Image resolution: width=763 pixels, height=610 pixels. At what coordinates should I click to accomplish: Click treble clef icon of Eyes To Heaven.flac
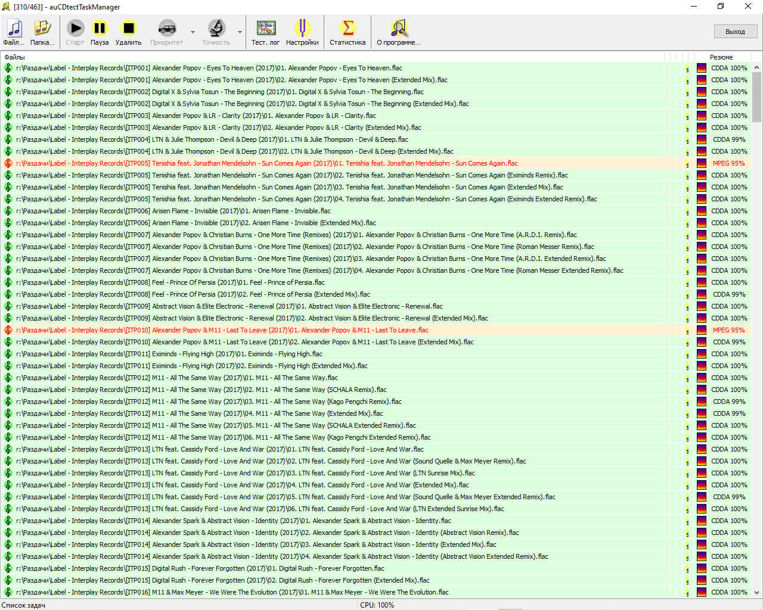[x=8, y=68]
